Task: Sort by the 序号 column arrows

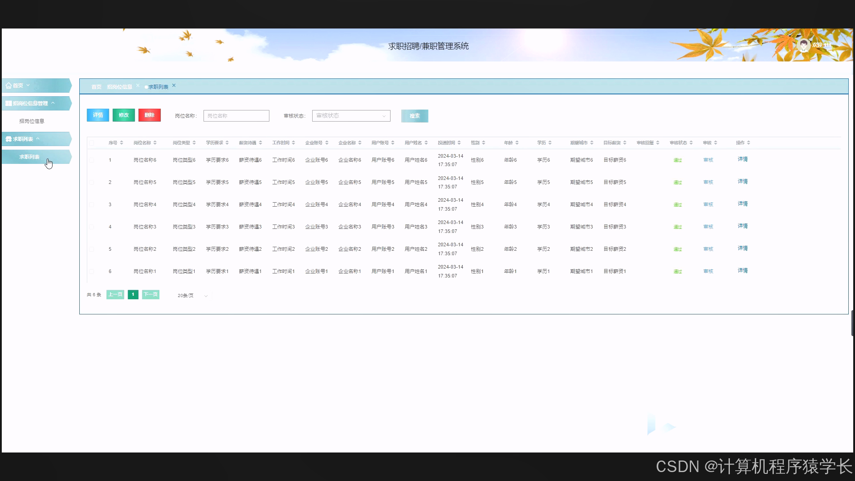Action: 122,143
